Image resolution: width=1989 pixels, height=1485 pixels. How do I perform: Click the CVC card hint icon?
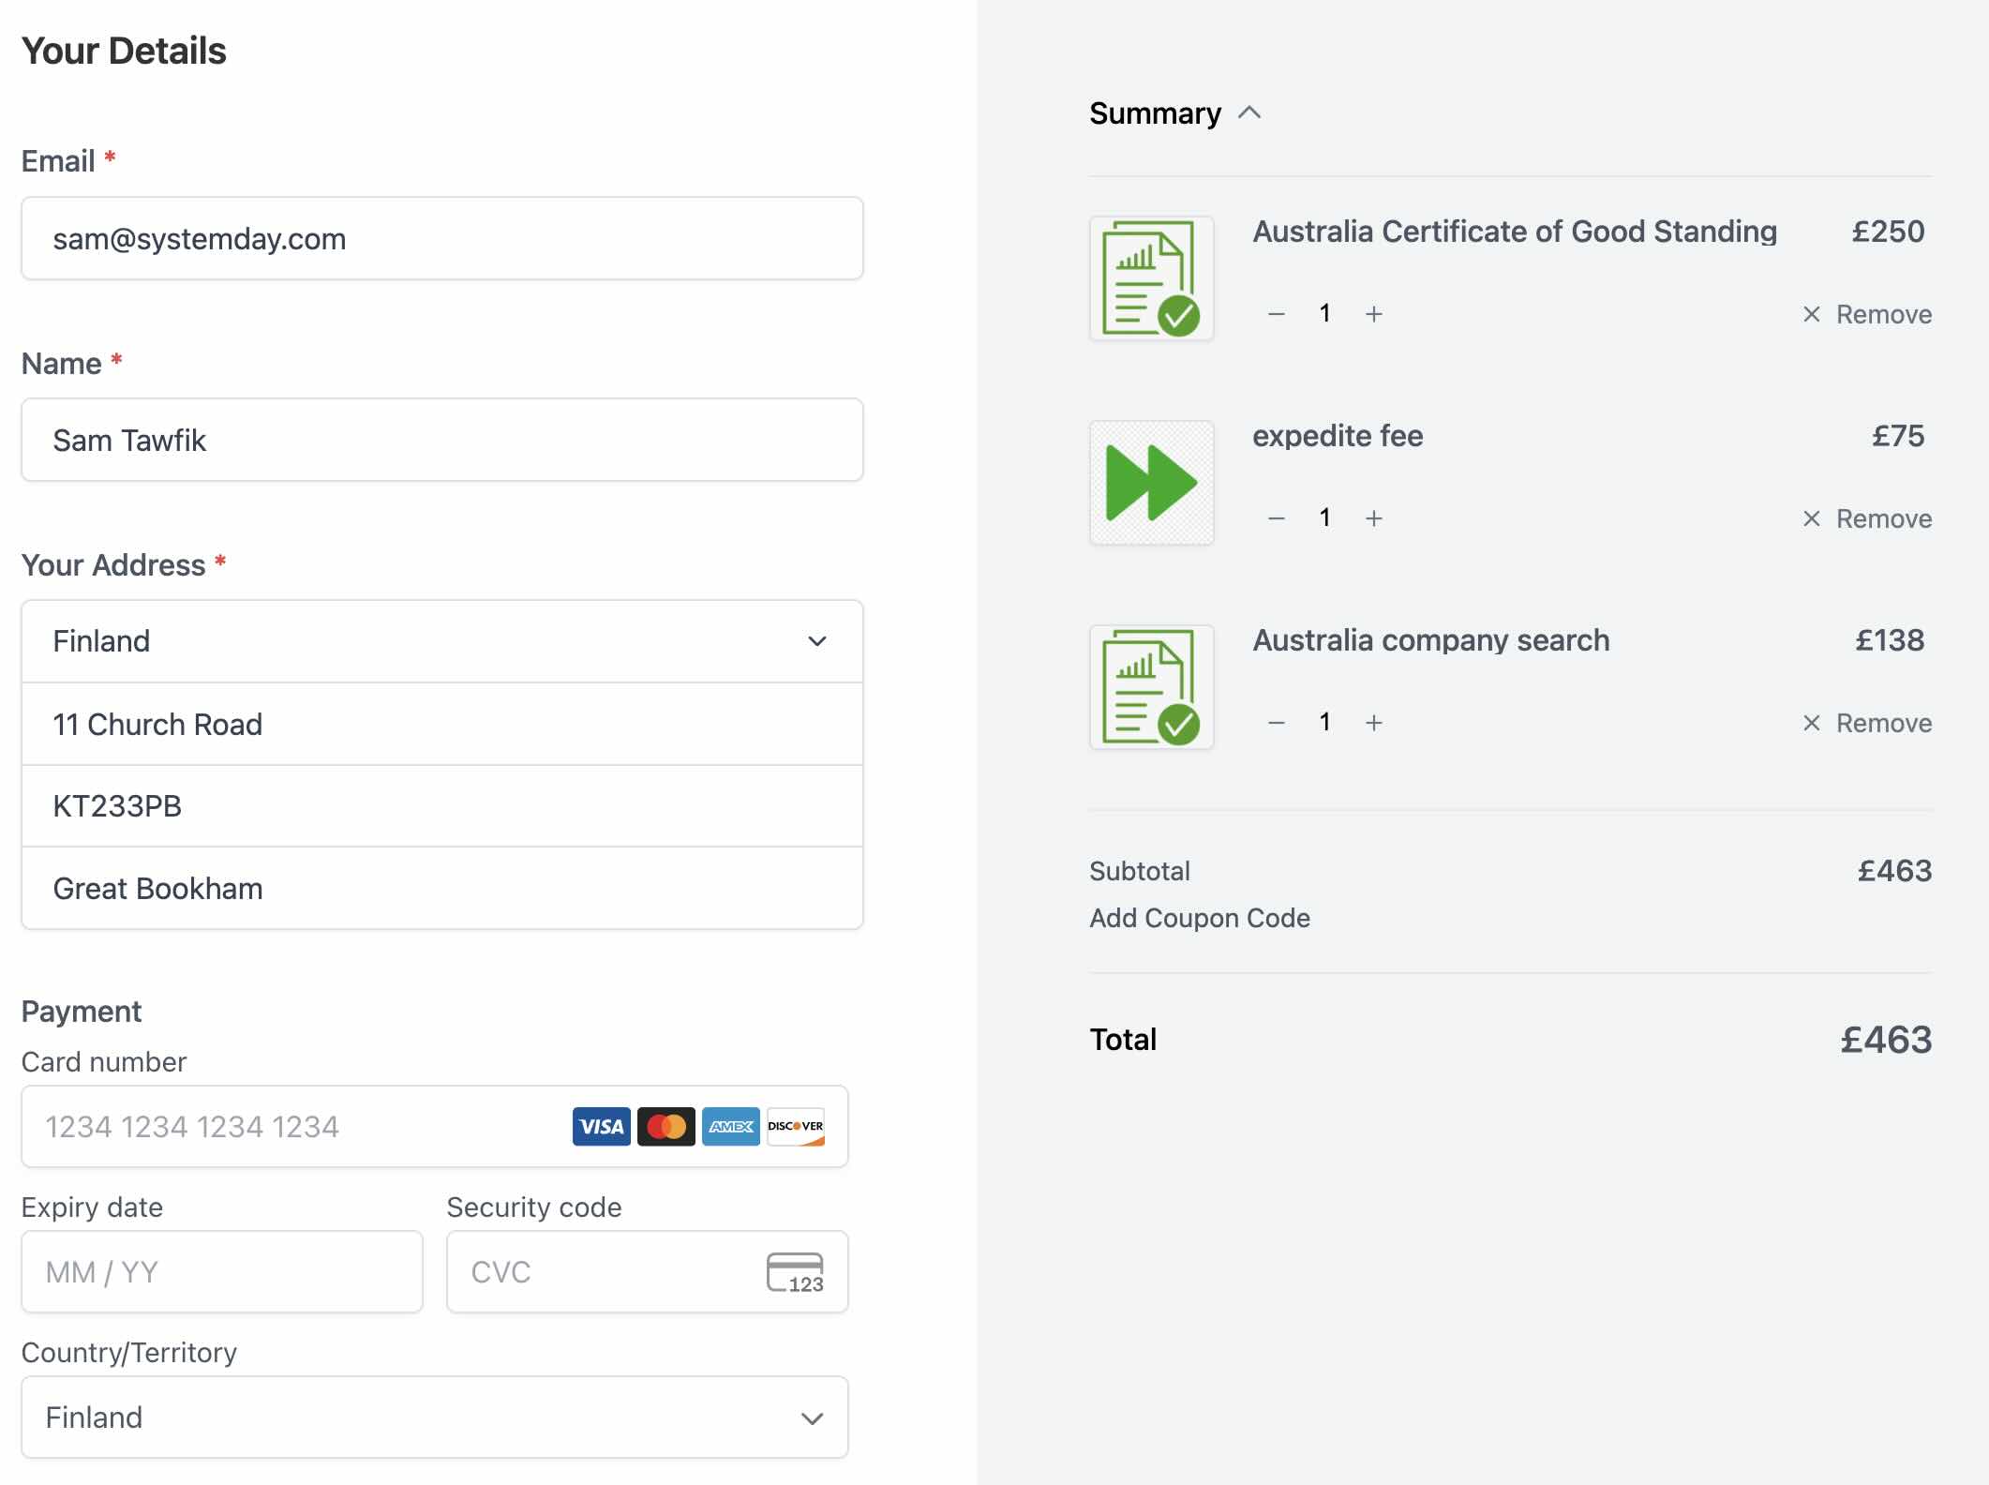[795, 1272]
